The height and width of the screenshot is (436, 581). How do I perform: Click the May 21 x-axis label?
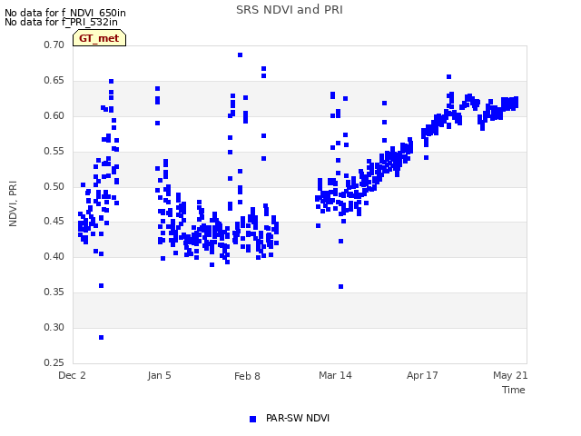click(510, 375)
